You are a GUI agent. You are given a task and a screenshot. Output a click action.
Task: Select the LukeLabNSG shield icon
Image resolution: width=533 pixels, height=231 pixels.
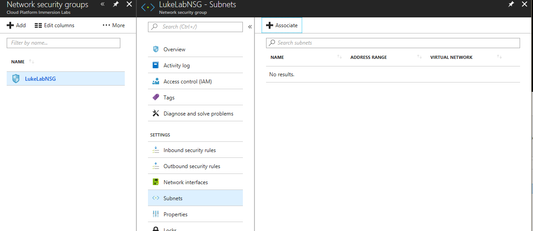[x=16, y=78]
